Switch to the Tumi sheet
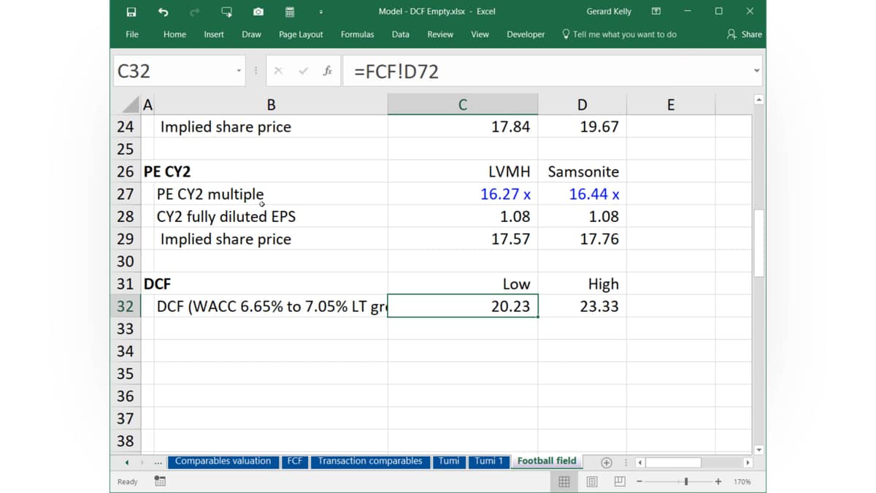This screenshot has width=876, height=493. pyautogui.click(x=449, y=462)
